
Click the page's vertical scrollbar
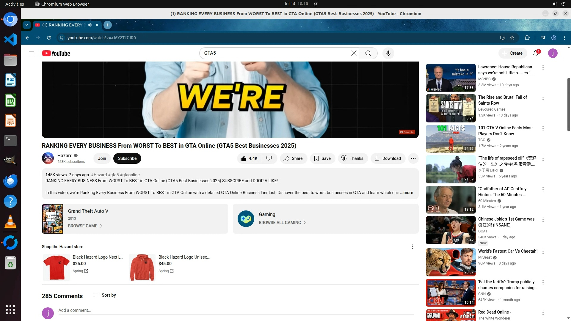(569, 104)
